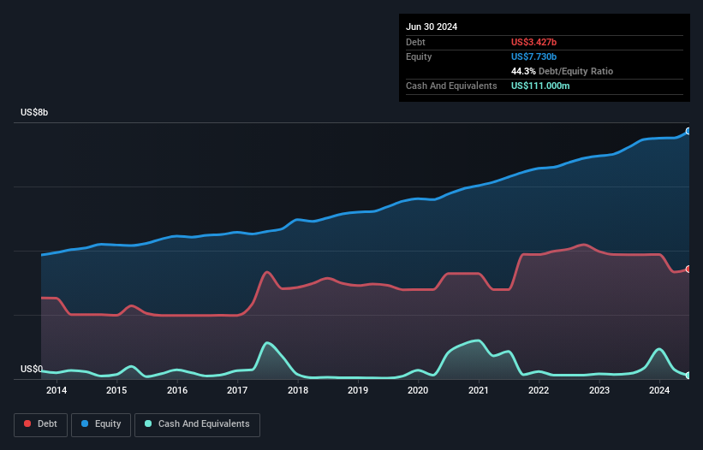Click the 2021 x-axis label

pyautogui.click(x=479, y=390)
